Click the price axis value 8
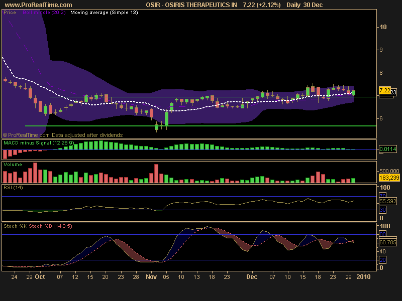The width and height of the screenshot is (402, 301). [381, 73]
